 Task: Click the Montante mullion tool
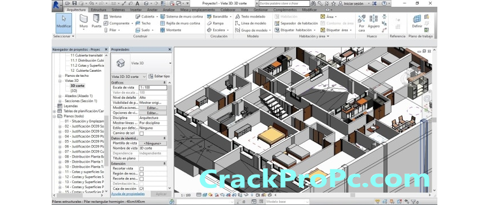pyautogui.click(x=171, y=30)
